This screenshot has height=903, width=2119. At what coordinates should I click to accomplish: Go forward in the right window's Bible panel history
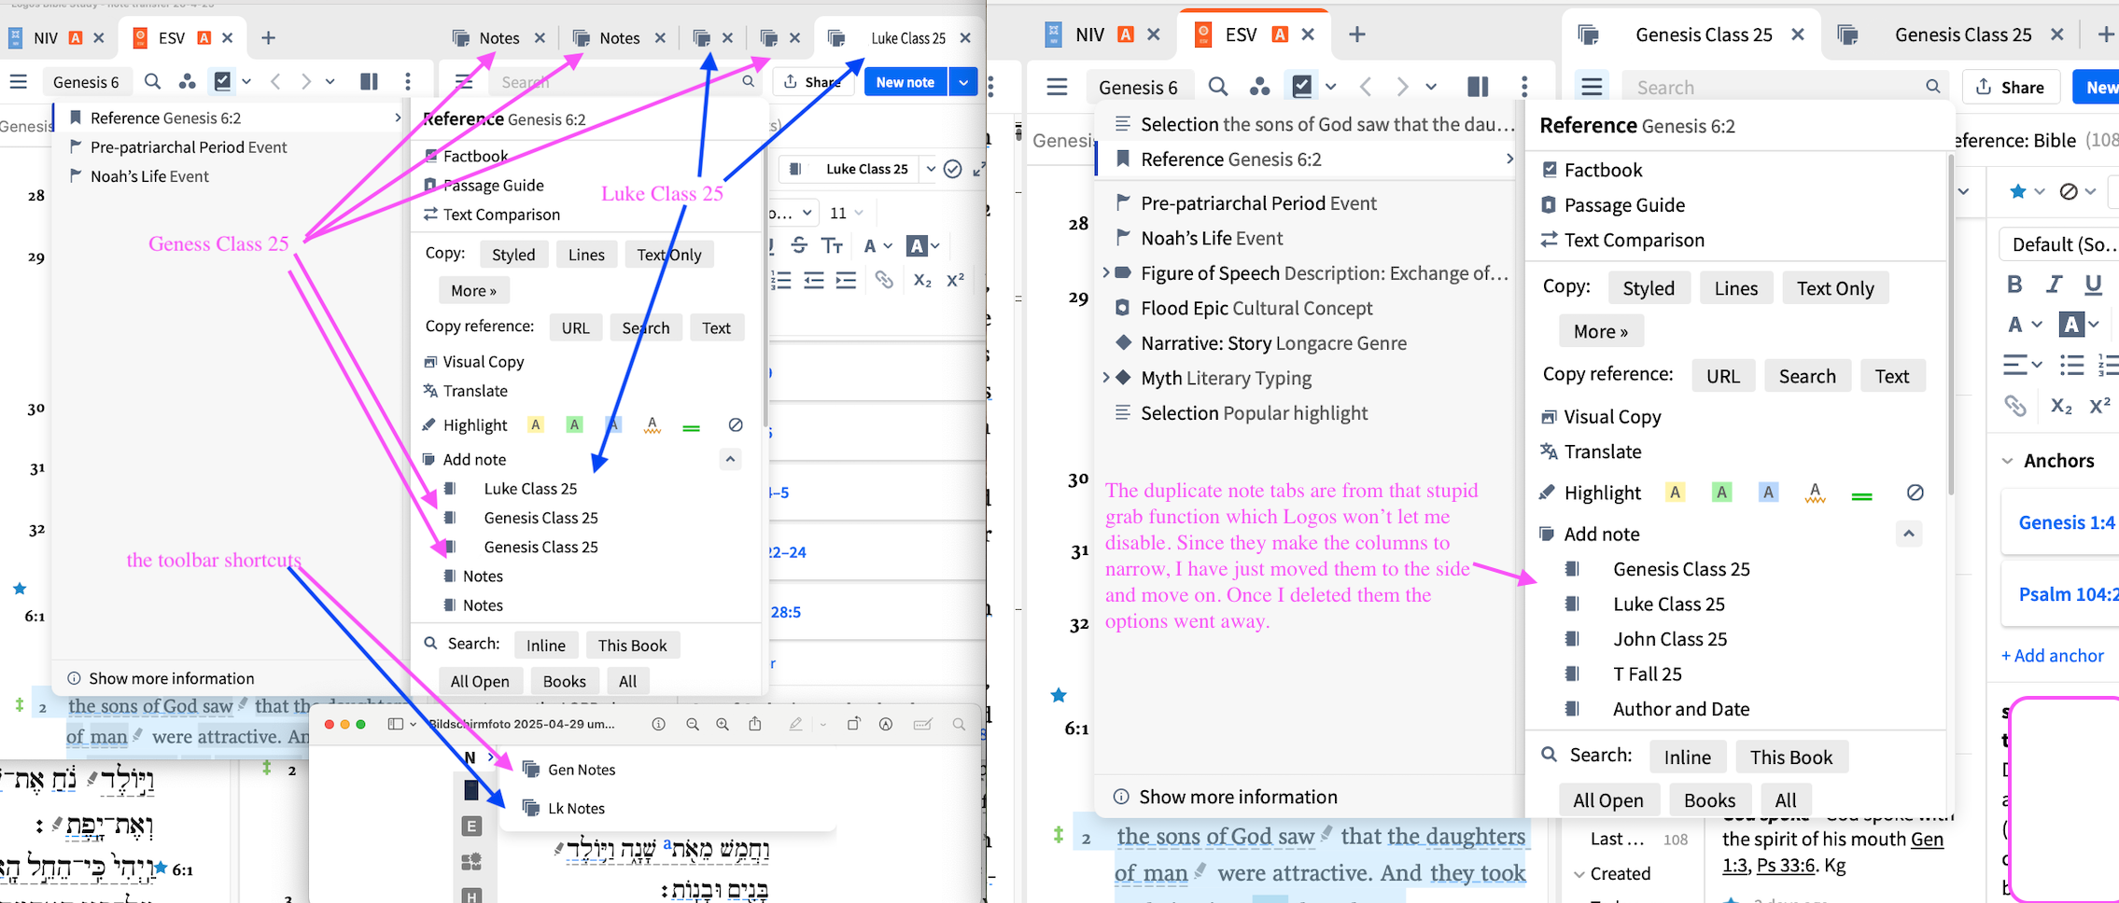point(1402,87)
